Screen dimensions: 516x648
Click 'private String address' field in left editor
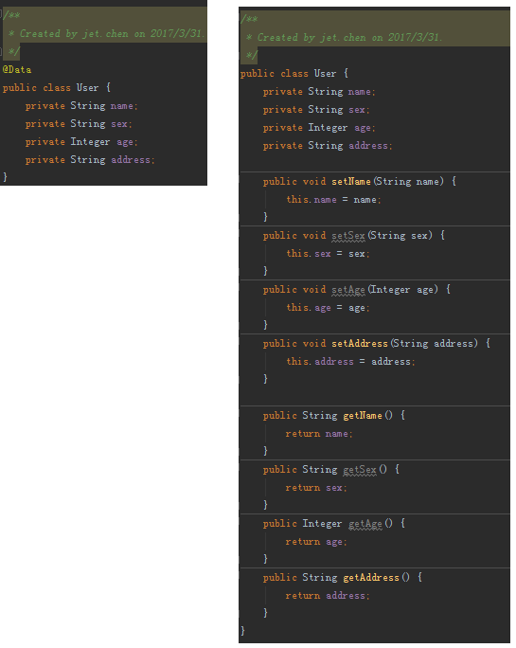coord(90,160)
